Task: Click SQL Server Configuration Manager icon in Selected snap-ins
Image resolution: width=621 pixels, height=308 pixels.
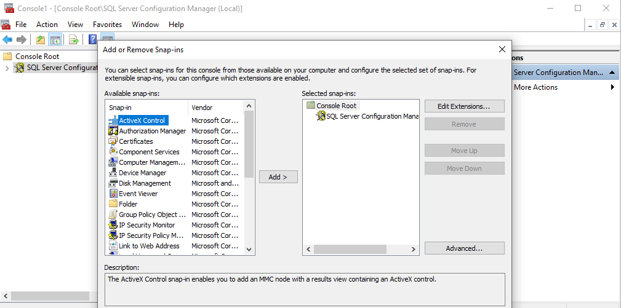Action: pyautogui.click(x=321, y=116)
